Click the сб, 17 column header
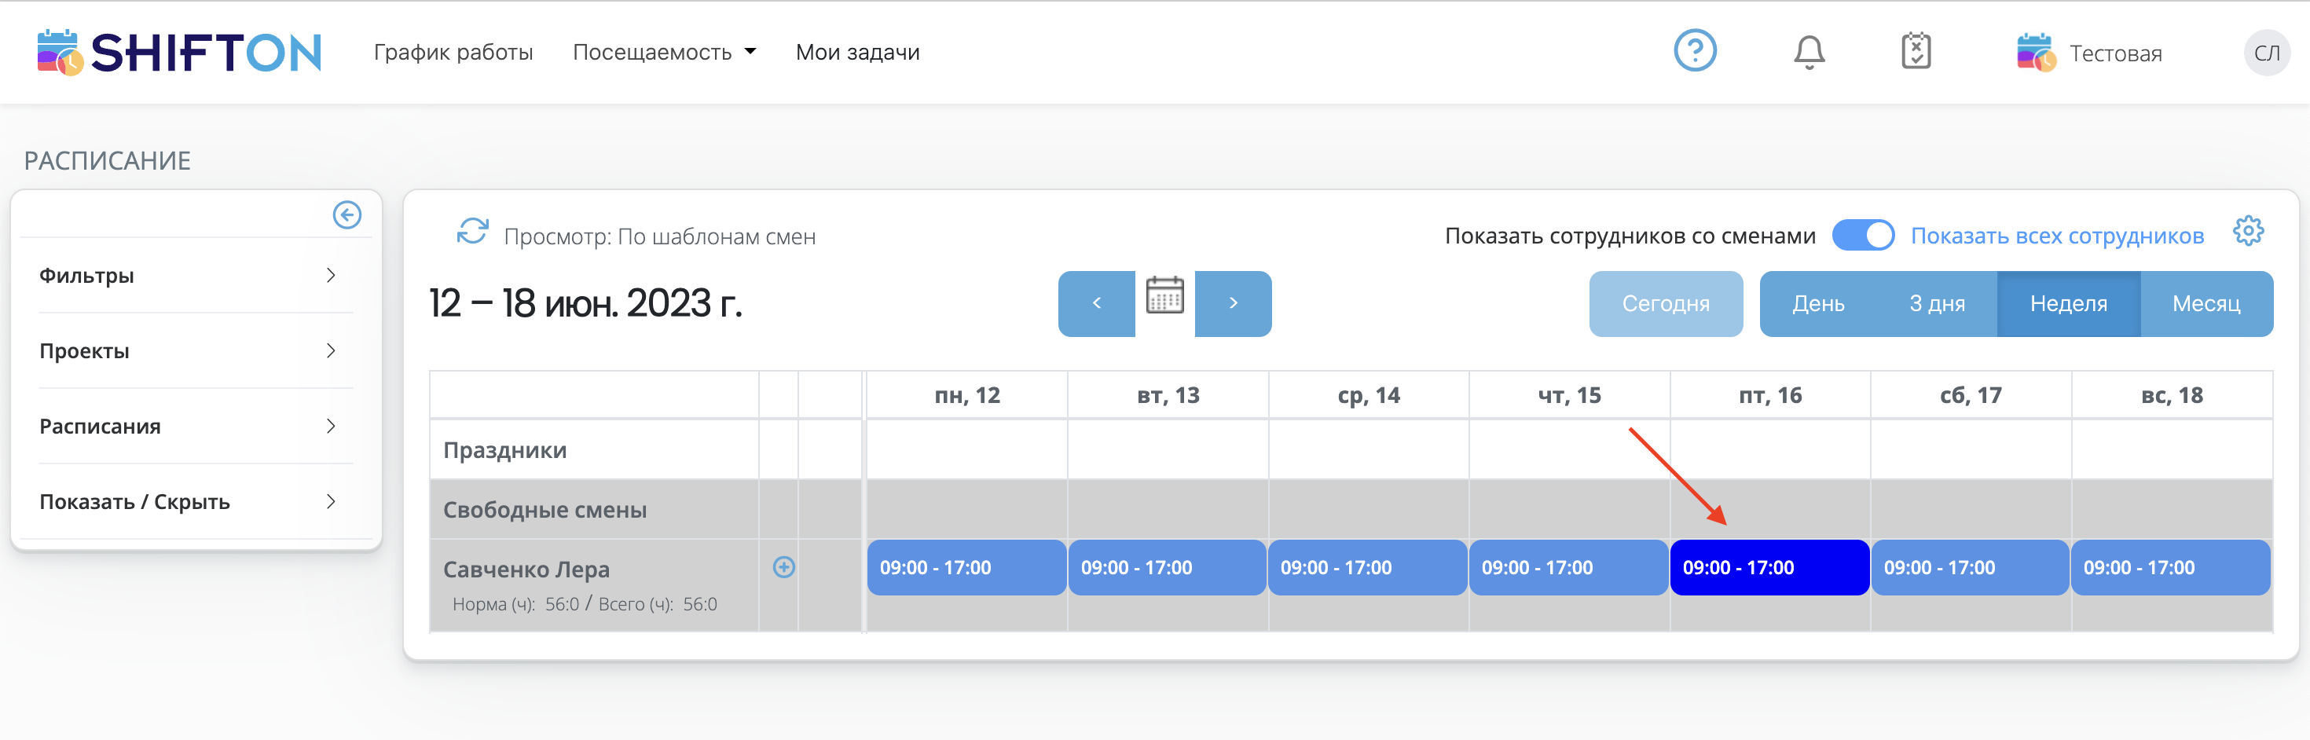 [x=1971, y=394]
